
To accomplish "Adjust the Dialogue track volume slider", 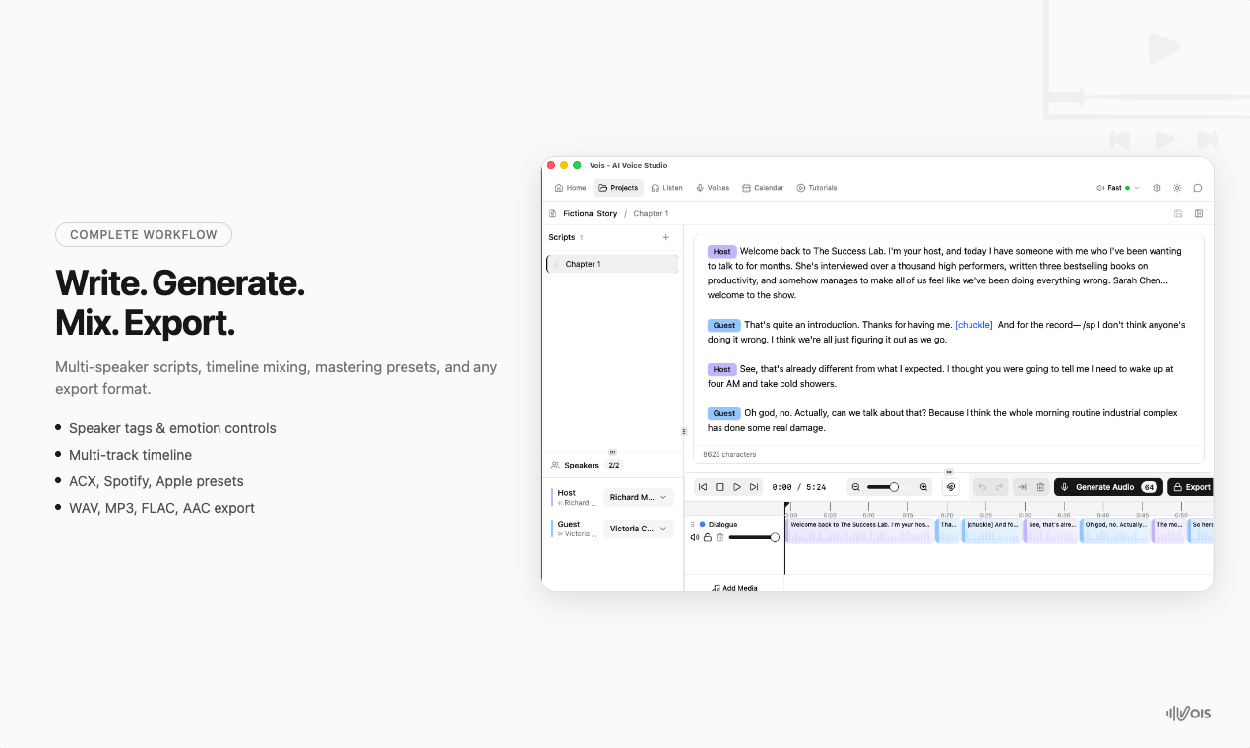I will tap(753, 537).
